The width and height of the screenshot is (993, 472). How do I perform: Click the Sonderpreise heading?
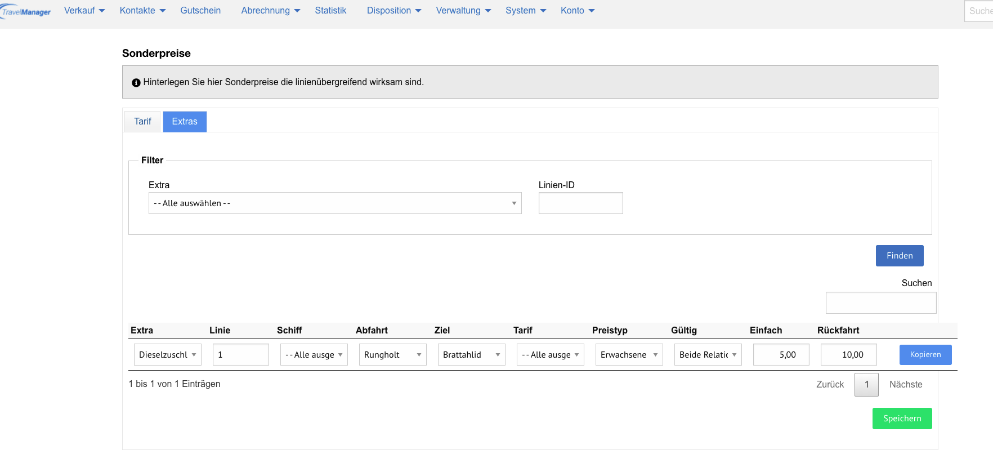pos(156,54)
